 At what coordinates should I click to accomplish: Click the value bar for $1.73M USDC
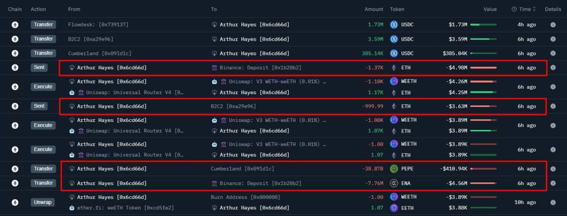(x=483, y=25)
